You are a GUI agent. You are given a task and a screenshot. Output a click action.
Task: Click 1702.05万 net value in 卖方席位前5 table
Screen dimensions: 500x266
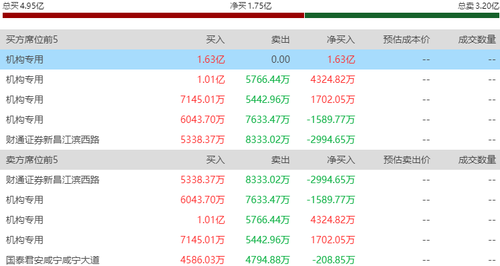[x=333, y=240]
